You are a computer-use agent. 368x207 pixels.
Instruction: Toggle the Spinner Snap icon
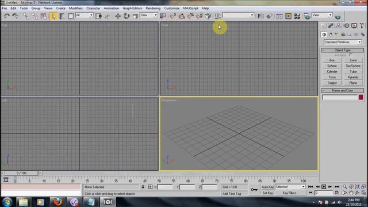point(200,16)
